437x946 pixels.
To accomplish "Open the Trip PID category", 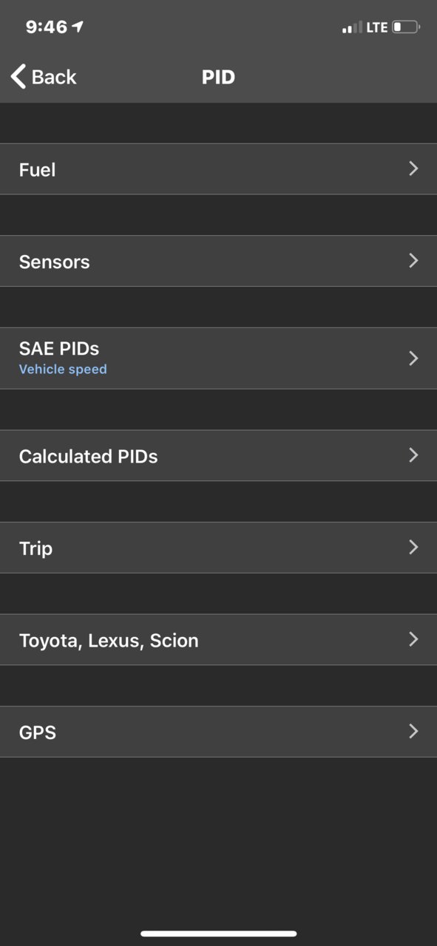I will pos(218,548).
